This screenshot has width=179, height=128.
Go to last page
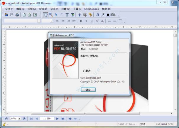[x=63, y=119]
